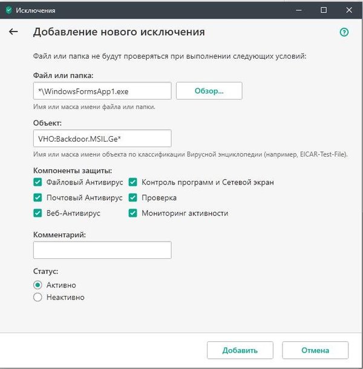Select the Активно status radio button
This screenshot has width=363, height=369.
38,285
